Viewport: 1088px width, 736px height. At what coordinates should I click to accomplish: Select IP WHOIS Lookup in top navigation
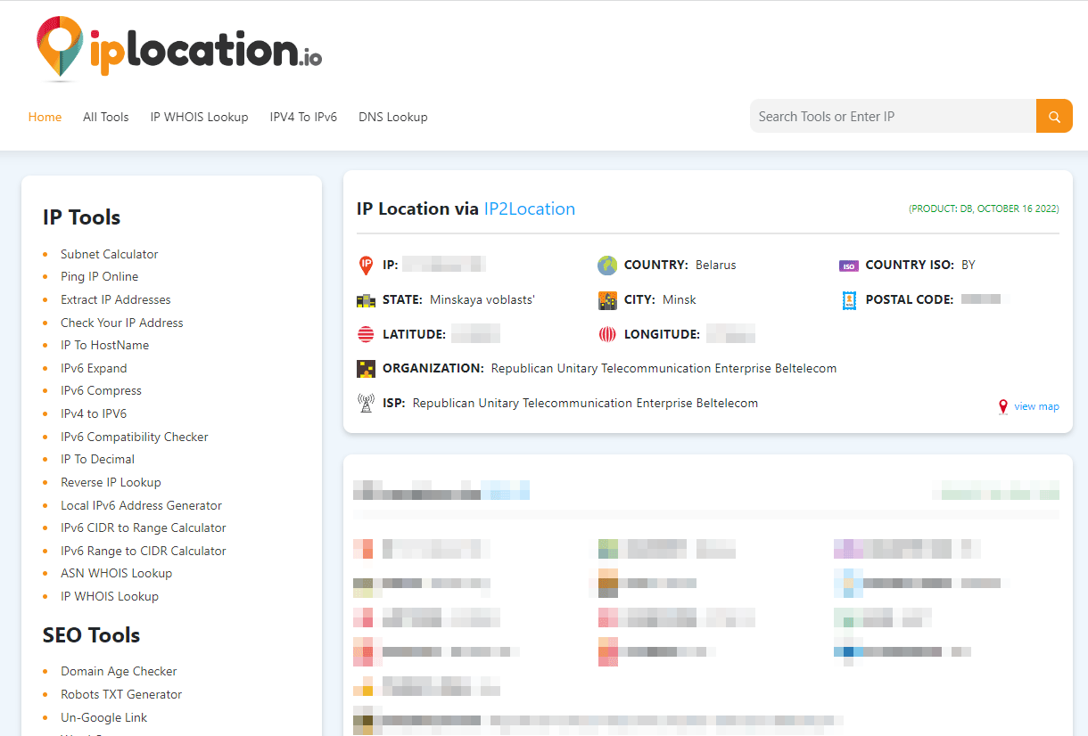click(199, 117)
